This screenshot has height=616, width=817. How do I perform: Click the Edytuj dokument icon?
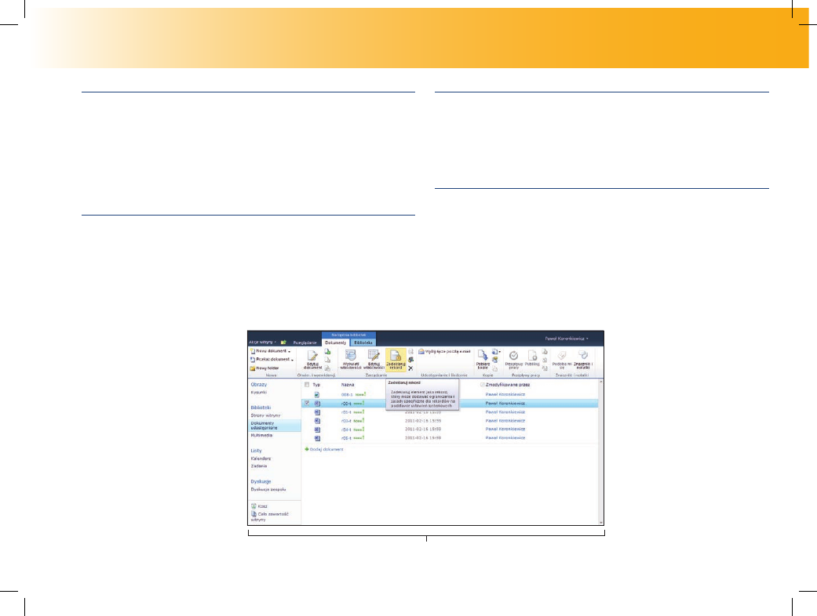tap(312, 358)
